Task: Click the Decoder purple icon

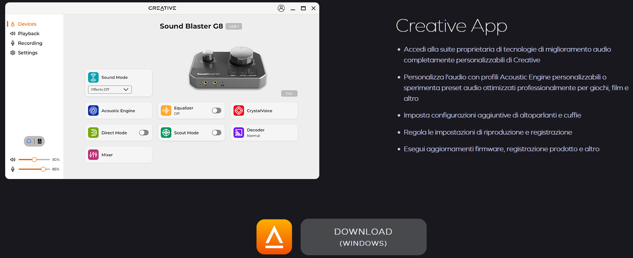Action: [239, 133]
